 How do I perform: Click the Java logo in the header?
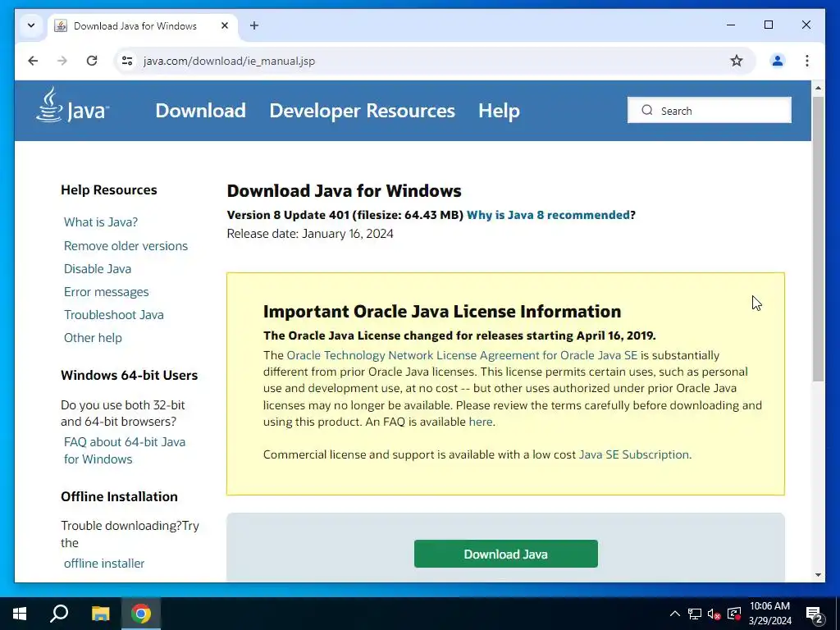[72, 106]
